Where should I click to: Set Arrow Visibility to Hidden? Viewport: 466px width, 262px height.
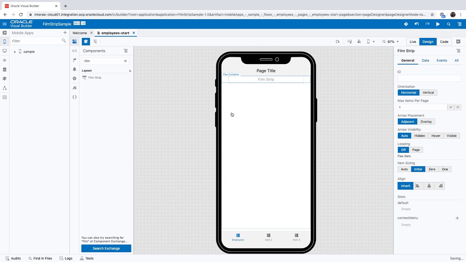click(x=419, y=136)
